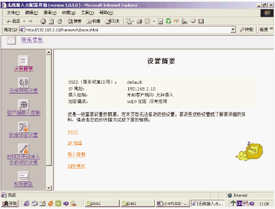
Task: Open the 客户端接入控制 sidebar link
Action: click(24, 113)
